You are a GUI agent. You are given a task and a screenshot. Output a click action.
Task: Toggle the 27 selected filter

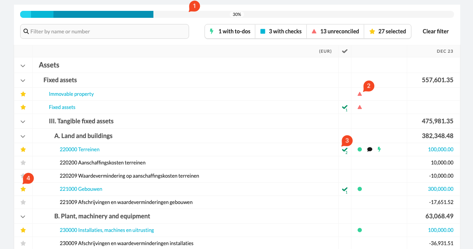pyautogui.click(x=387, y=31)
